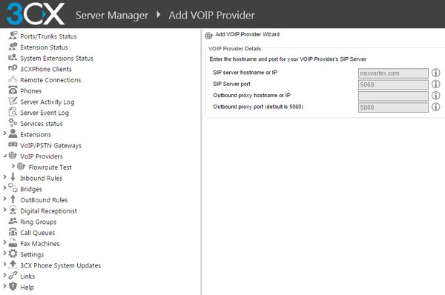Viewport: 445px width, 295px height.
Task: Click the 'Services status' label
Action: tap(42, 124)
